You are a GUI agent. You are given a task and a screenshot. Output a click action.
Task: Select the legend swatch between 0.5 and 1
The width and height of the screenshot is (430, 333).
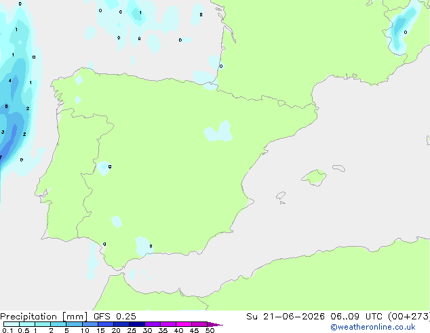point(27,324)
